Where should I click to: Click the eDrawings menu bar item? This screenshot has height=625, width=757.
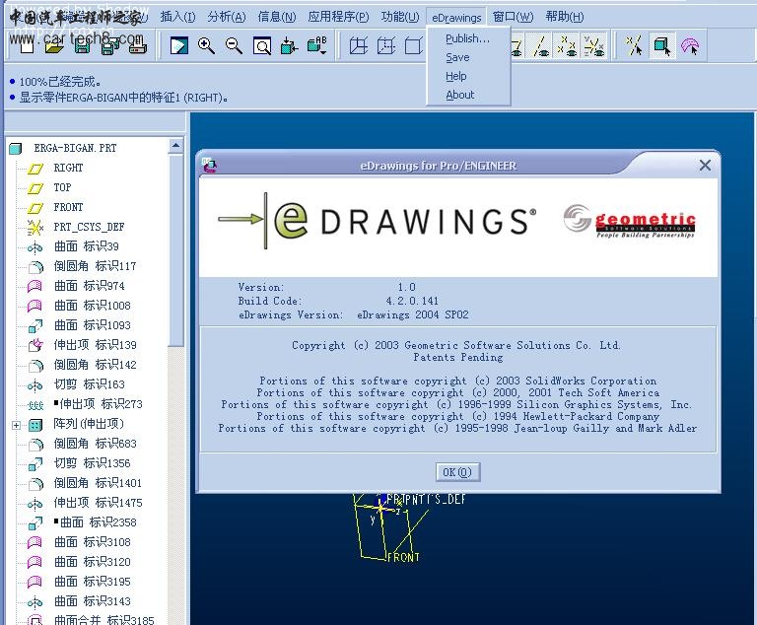(x=456, y=18)
